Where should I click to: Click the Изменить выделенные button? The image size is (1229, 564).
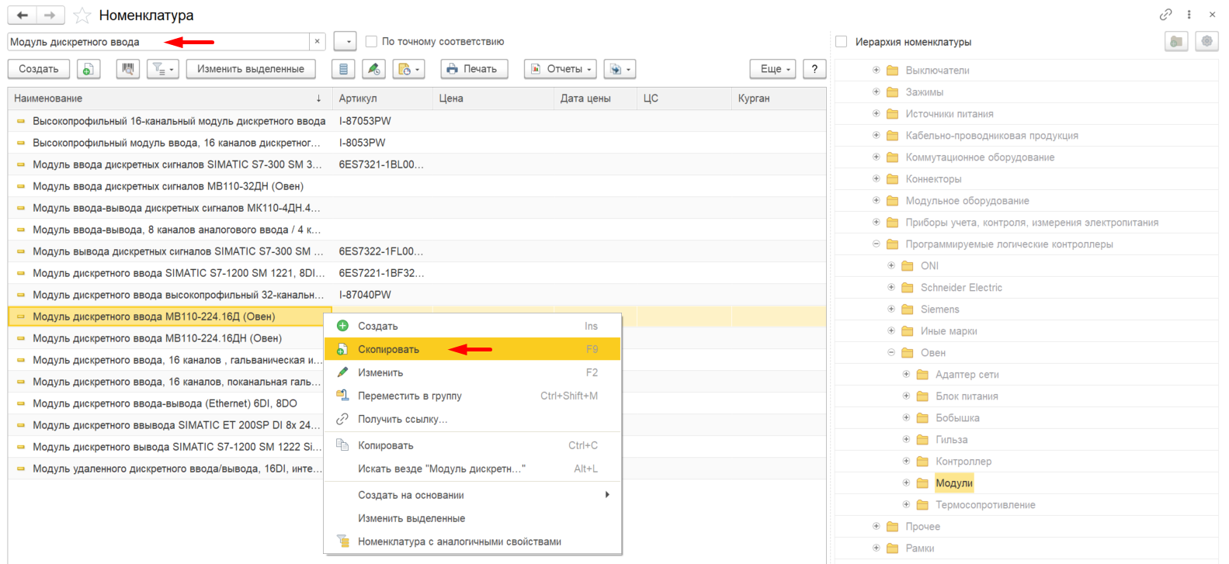(251, 69)
